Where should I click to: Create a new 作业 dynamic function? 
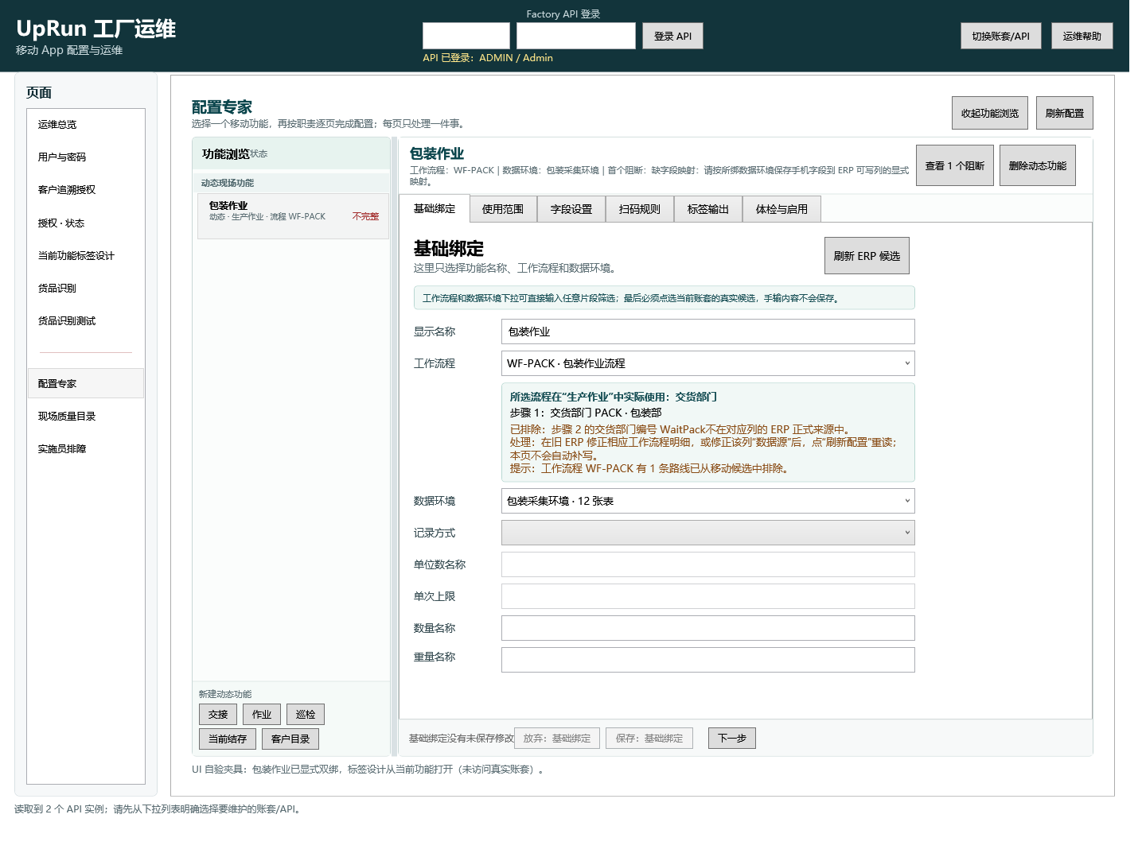point(262,715)
